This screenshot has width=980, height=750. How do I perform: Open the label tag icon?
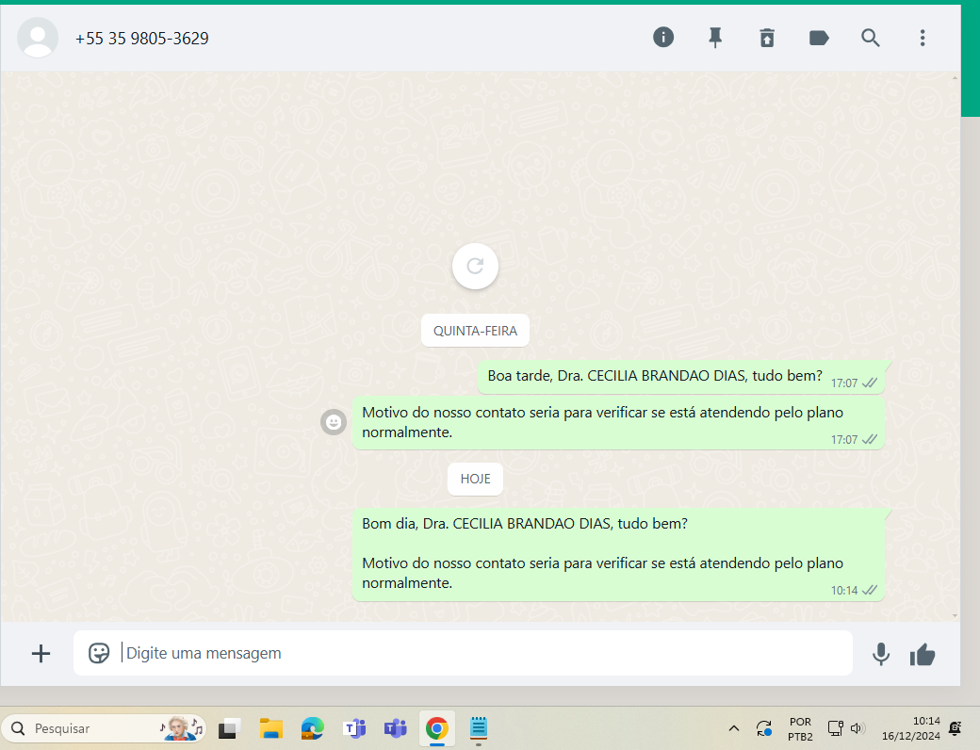[x=819, y=38]
